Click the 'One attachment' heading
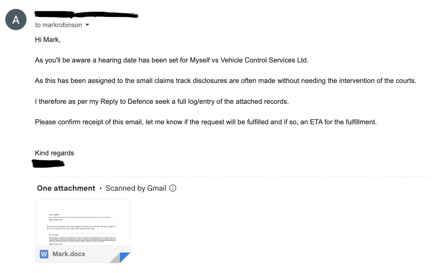Viewport: 432px width, 273px height. coord(66,188)
